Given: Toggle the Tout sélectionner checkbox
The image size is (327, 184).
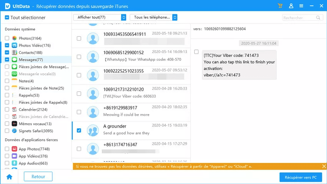Looking at the screenshot, I should coord(7,18).
